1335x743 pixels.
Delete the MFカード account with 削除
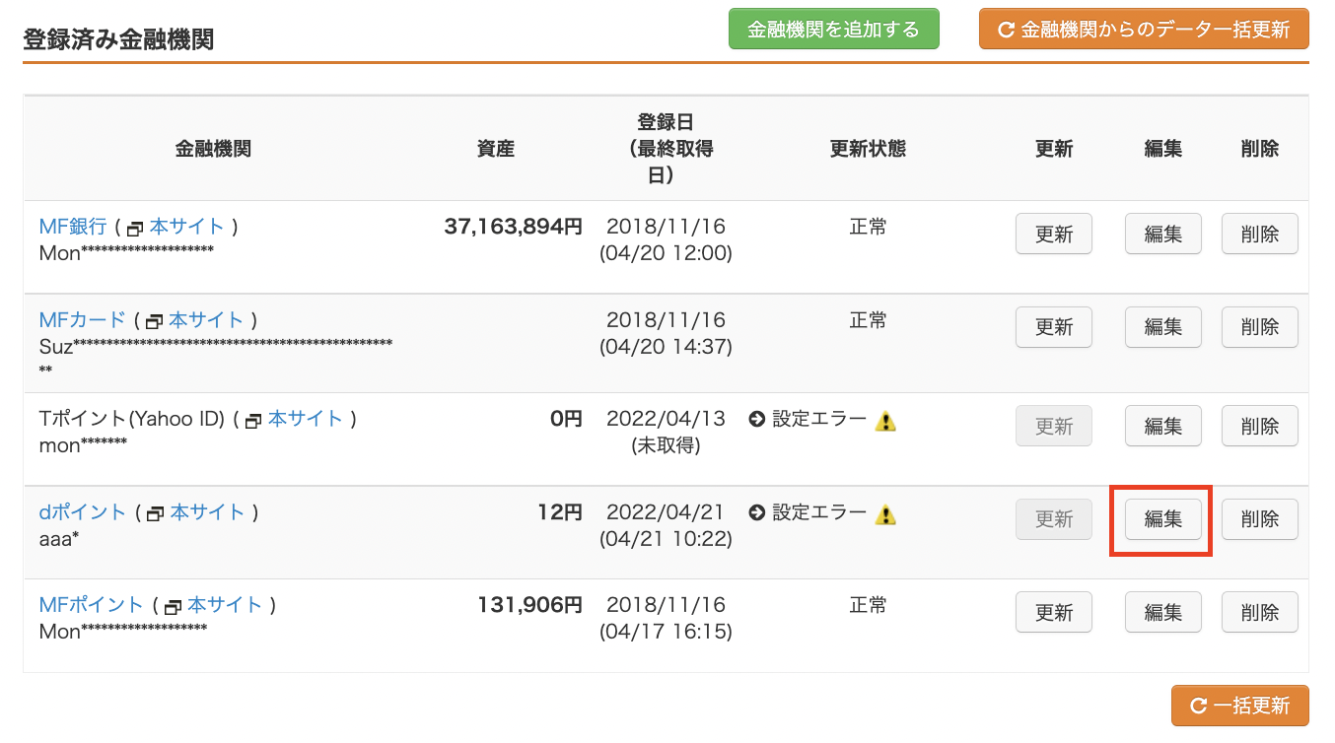point(1260,327)
